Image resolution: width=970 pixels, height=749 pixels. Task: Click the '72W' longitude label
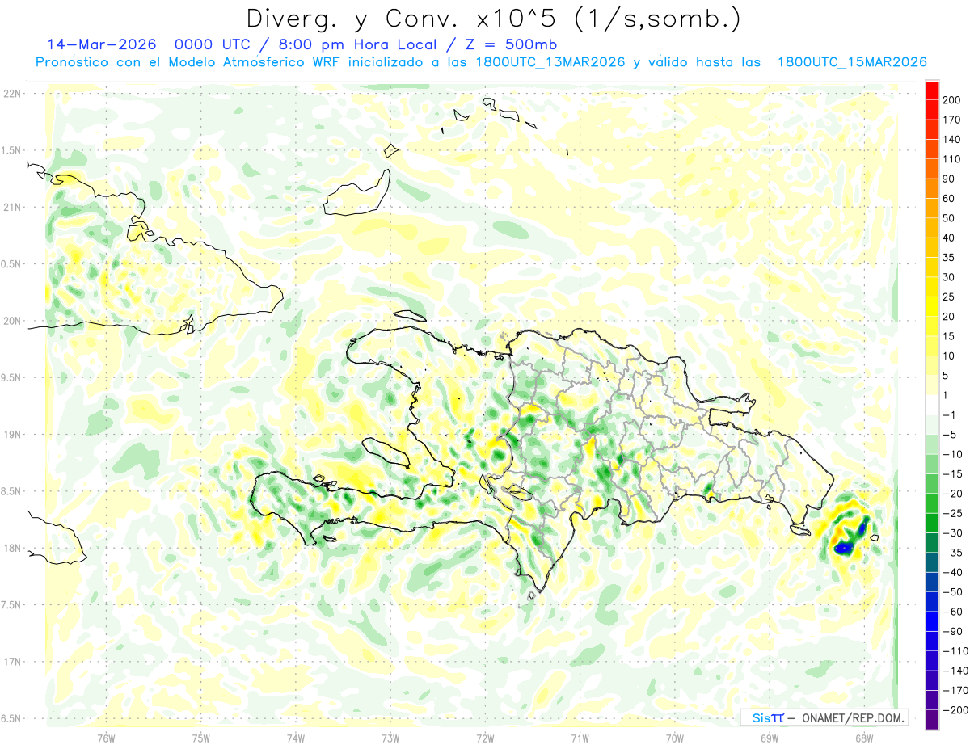coord(485,738)
